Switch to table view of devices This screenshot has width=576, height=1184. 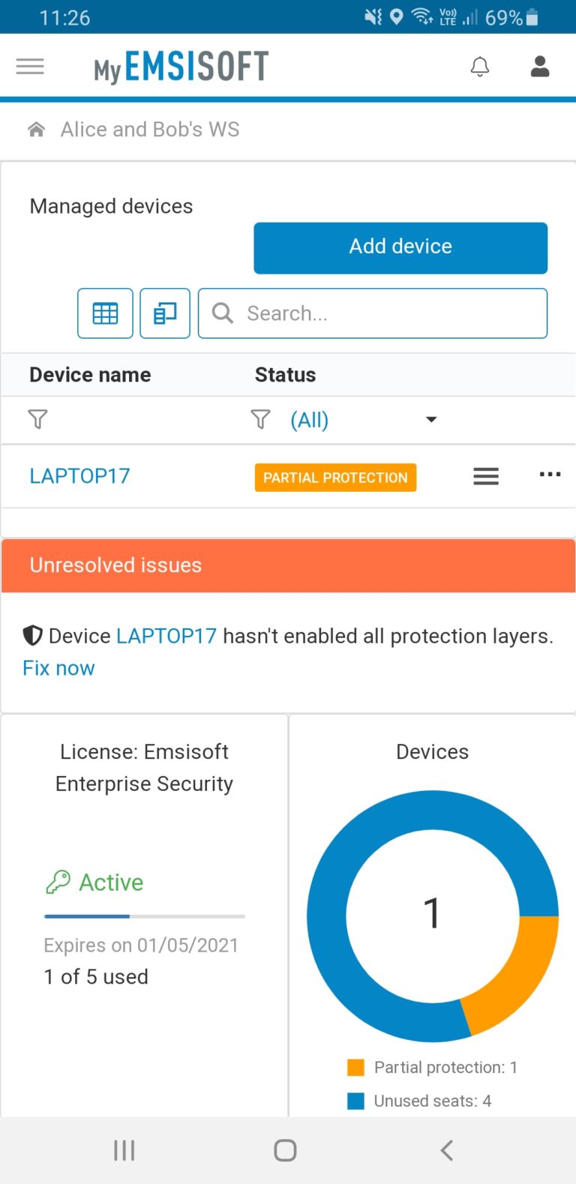click(x=104, y=313)
